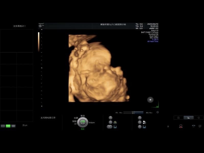Select 更改 on the trackball dial
The width and height of the screenshot is (204, 153).
(83, 116)
